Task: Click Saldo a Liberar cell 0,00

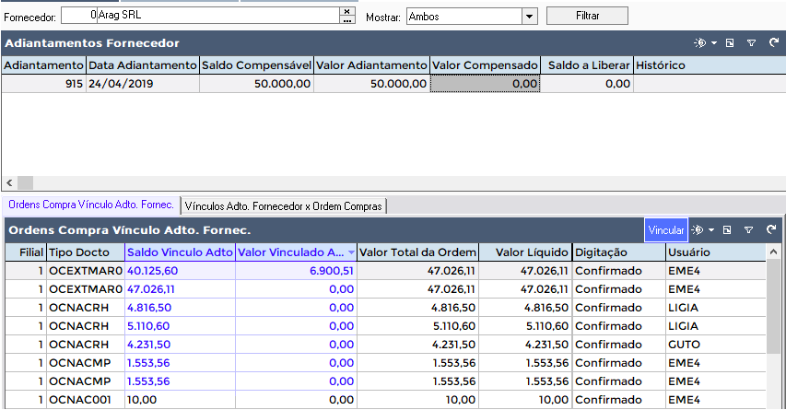Action: 587,84
